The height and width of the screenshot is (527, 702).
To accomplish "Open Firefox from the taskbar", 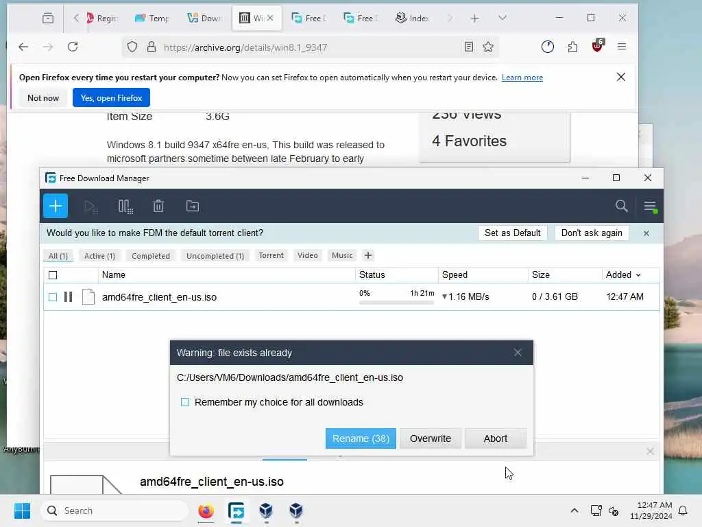I will [x=206, y=511].
